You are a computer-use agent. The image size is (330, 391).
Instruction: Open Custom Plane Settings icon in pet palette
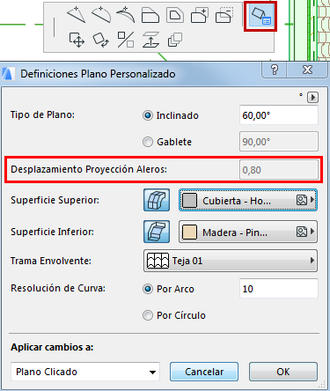260,17
